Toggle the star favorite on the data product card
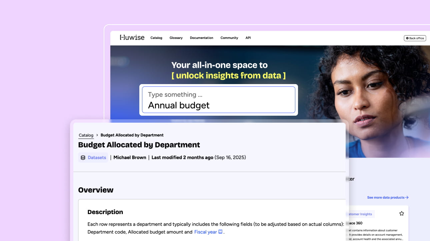Screen dimensions: 430x241 [x=401, y=213]
